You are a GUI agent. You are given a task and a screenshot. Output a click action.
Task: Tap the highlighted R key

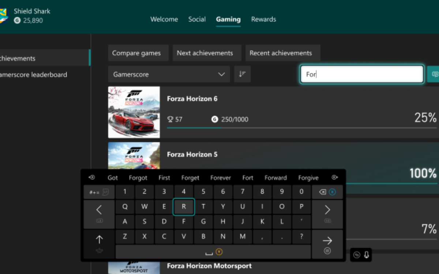(184, 207)
